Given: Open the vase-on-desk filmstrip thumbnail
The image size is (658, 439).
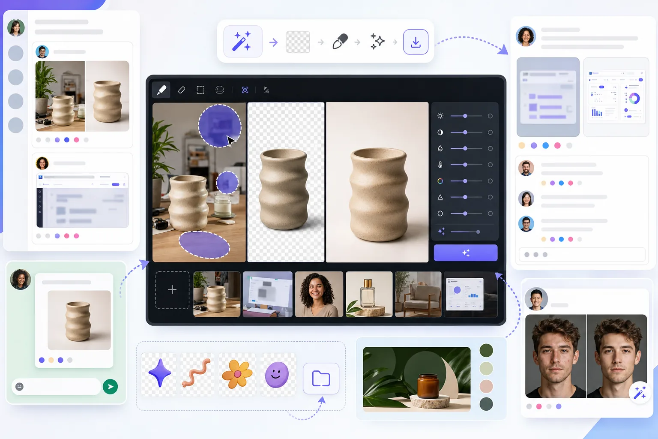Looking at the screenshot, I should pos(217,294).
